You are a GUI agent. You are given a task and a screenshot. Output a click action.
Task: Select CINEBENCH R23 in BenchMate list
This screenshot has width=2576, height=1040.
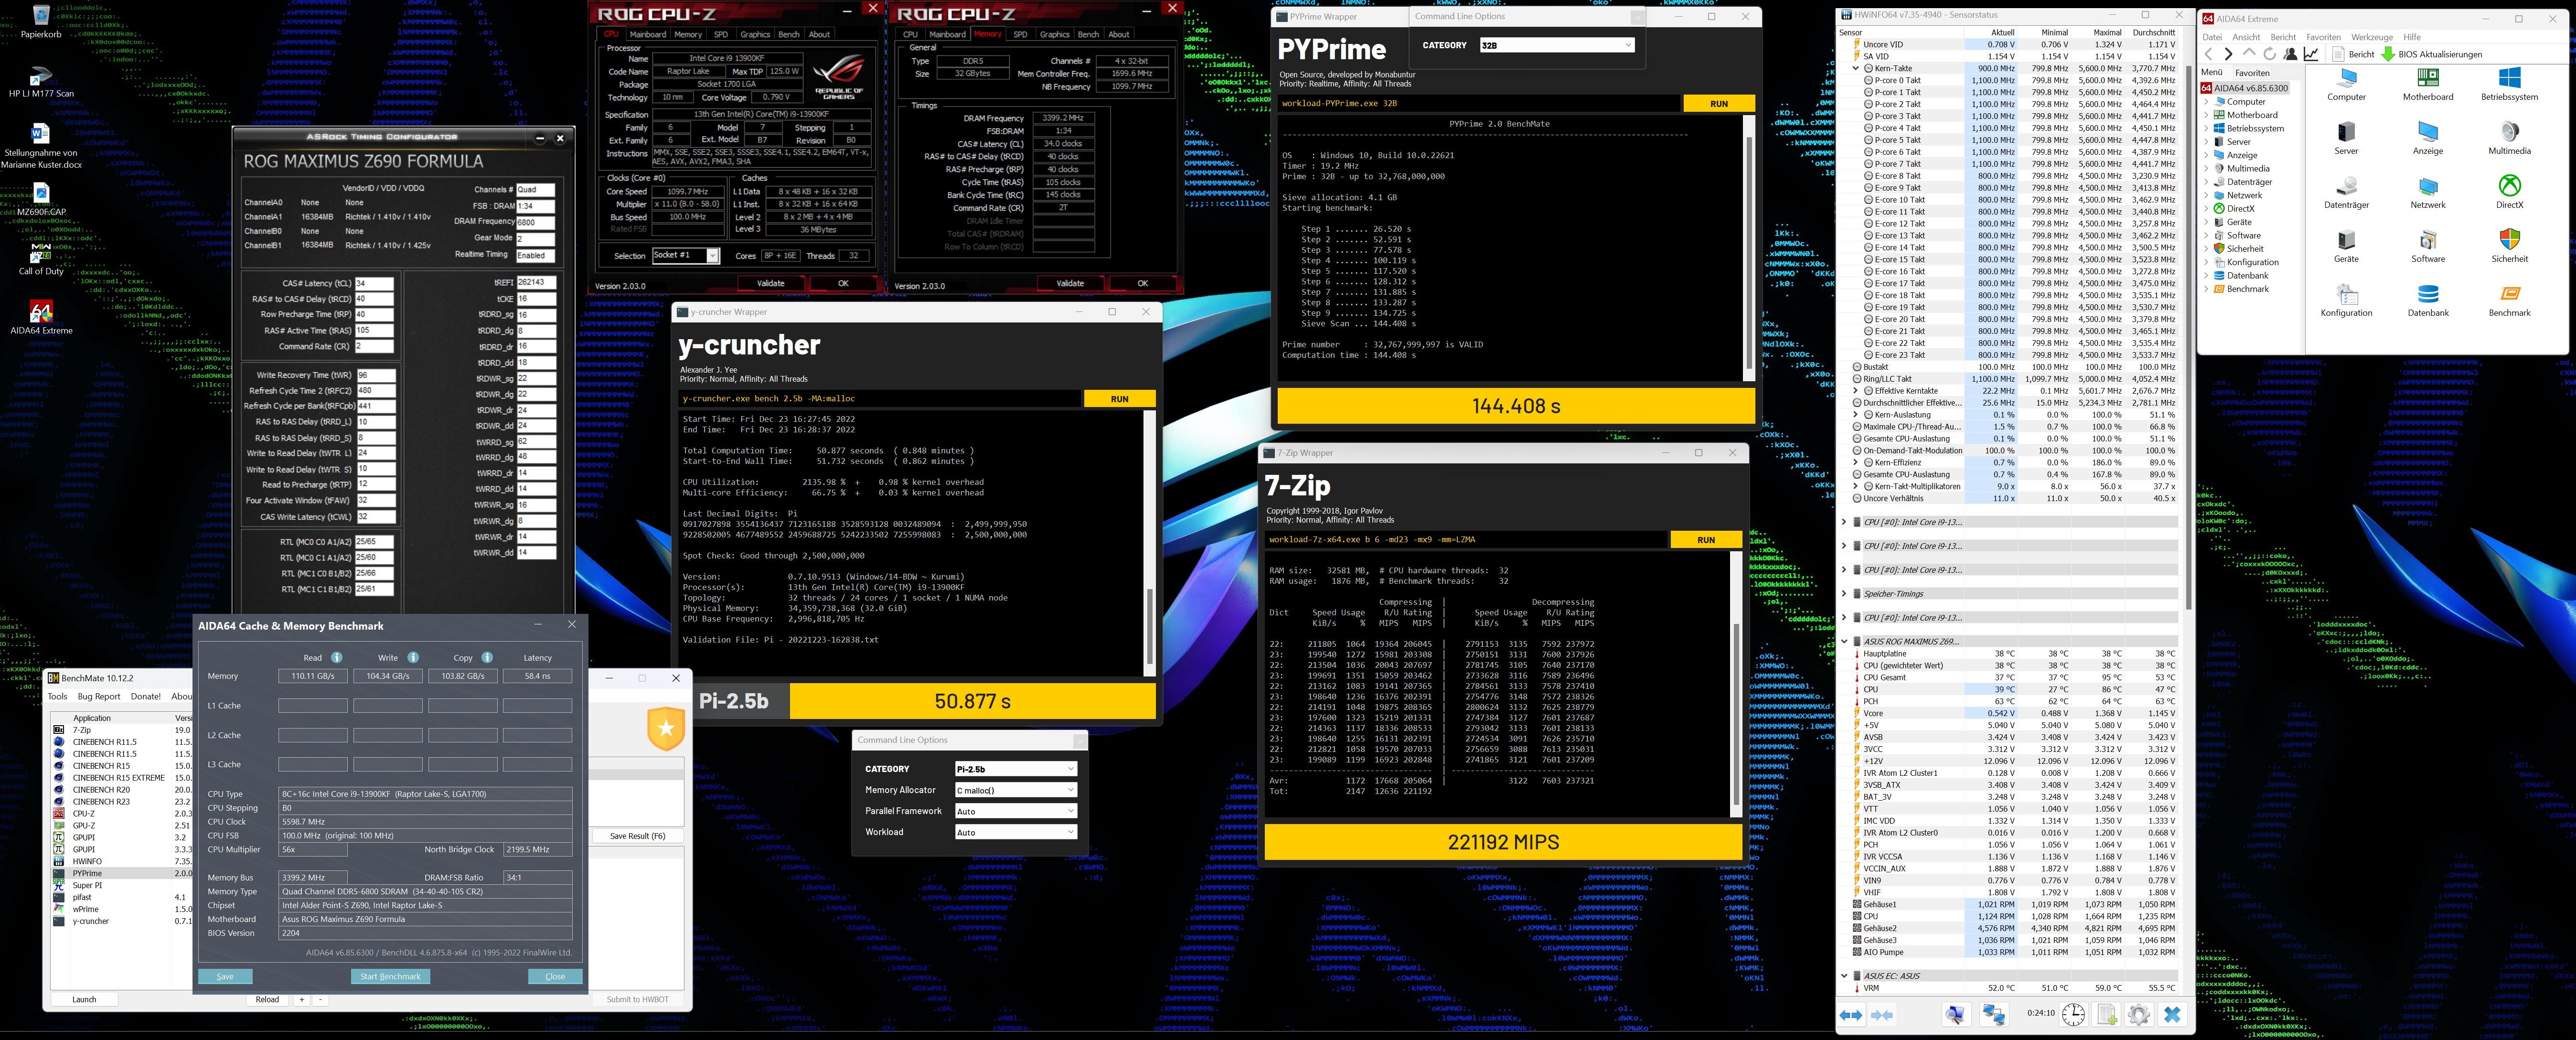pos(101,801)
